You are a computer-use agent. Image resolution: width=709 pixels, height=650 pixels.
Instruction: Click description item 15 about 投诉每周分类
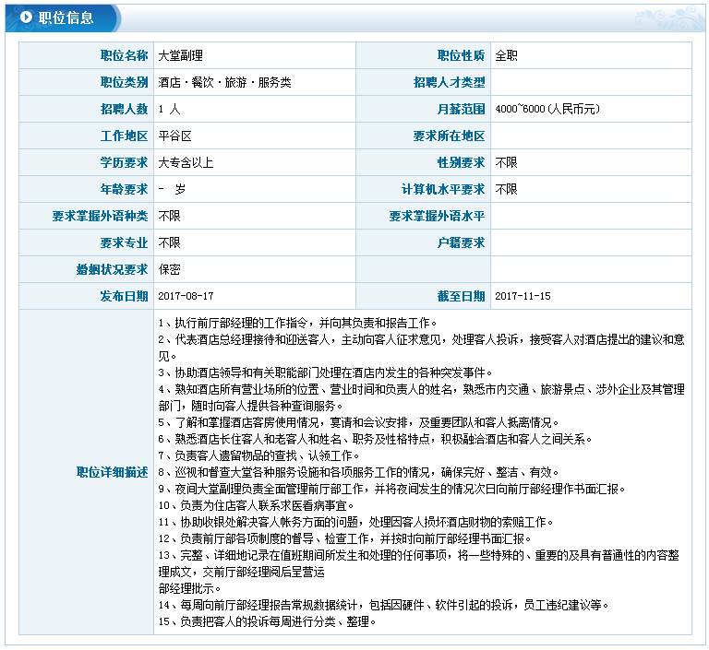(x=267, y=621)
